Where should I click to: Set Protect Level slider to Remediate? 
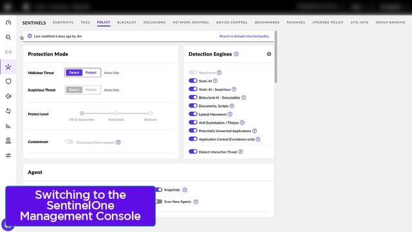[116, 113]
